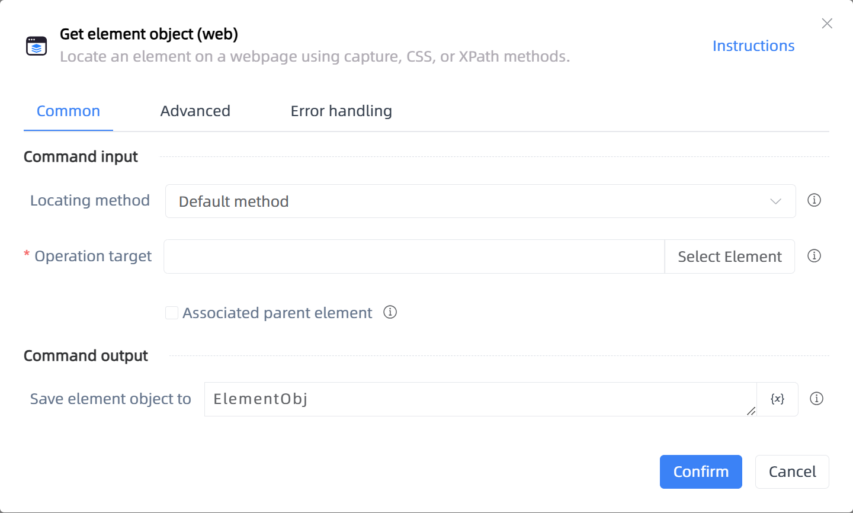Confirm the command settings
This screenshot has height=513, width=853.
pyautogui.click(x=701, y=472)
